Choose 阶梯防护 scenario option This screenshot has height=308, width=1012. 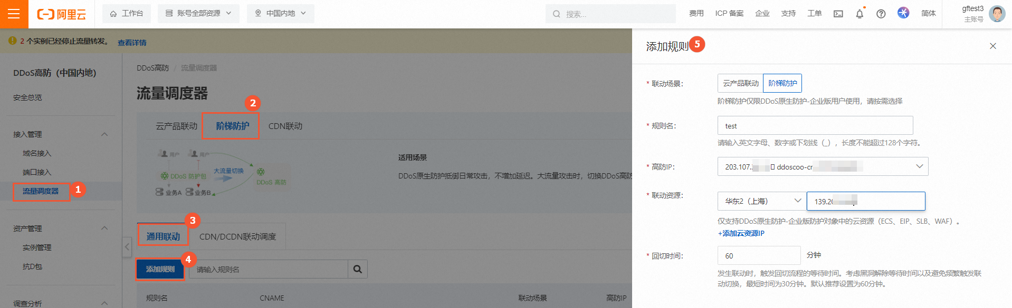point(782,83)
